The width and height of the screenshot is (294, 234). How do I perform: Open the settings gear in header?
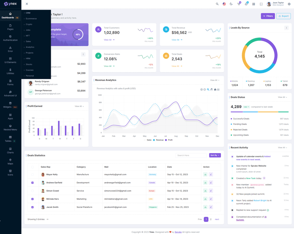point(289,4)
